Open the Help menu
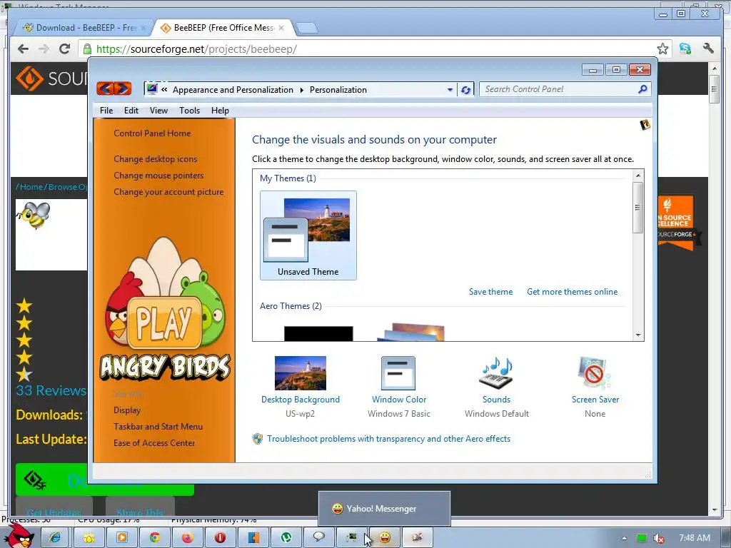This screenshot has height=548, width=731. click(x=220, y=111)
